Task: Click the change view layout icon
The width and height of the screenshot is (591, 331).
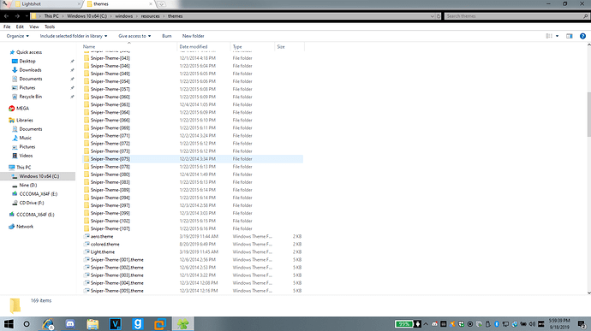Action: pos(549,36)
